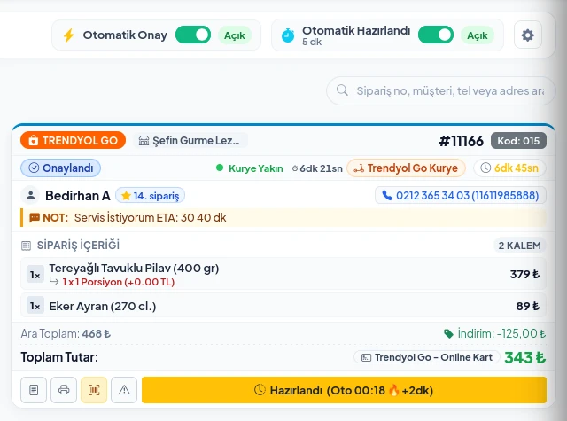Click the 1 x 1 Porsiyon option line

[x=118, y=282]
